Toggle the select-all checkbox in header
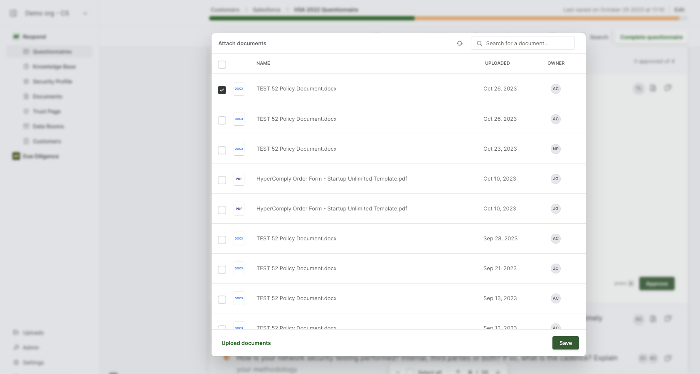The image size is (700, 374). coord(222,65)
